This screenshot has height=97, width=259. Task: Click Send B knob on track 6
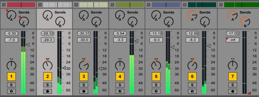205,22
